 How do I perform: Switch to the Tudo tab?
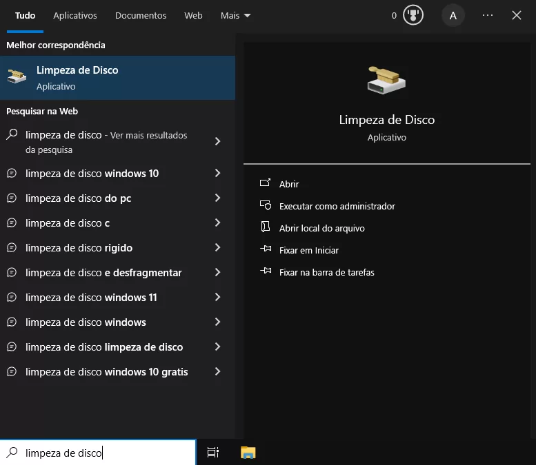click(25, 16)
